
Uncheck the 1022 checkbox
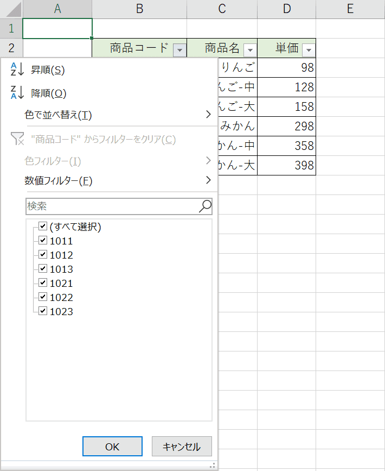click(43, 297)
